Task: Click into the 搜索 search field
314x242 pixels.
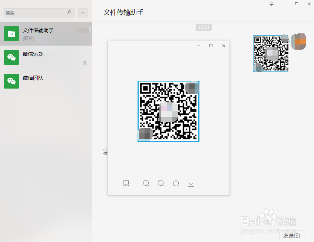Action: coord(39,13)
